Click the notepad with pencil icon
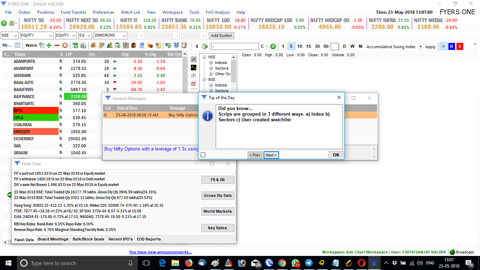The height and width of the screenshot is (270, 480). pos(184,45)
